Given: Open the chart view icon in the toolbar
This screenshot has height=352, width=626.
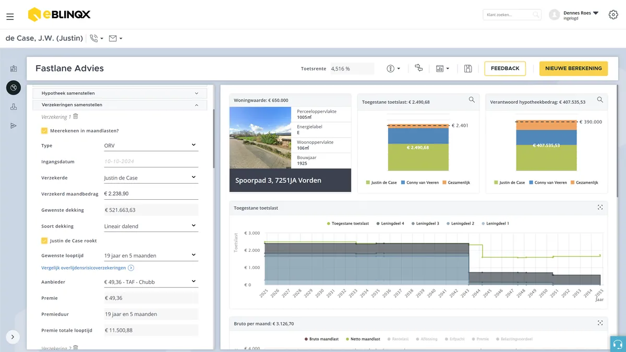Looking at the screenshot, I should point(442,68).
